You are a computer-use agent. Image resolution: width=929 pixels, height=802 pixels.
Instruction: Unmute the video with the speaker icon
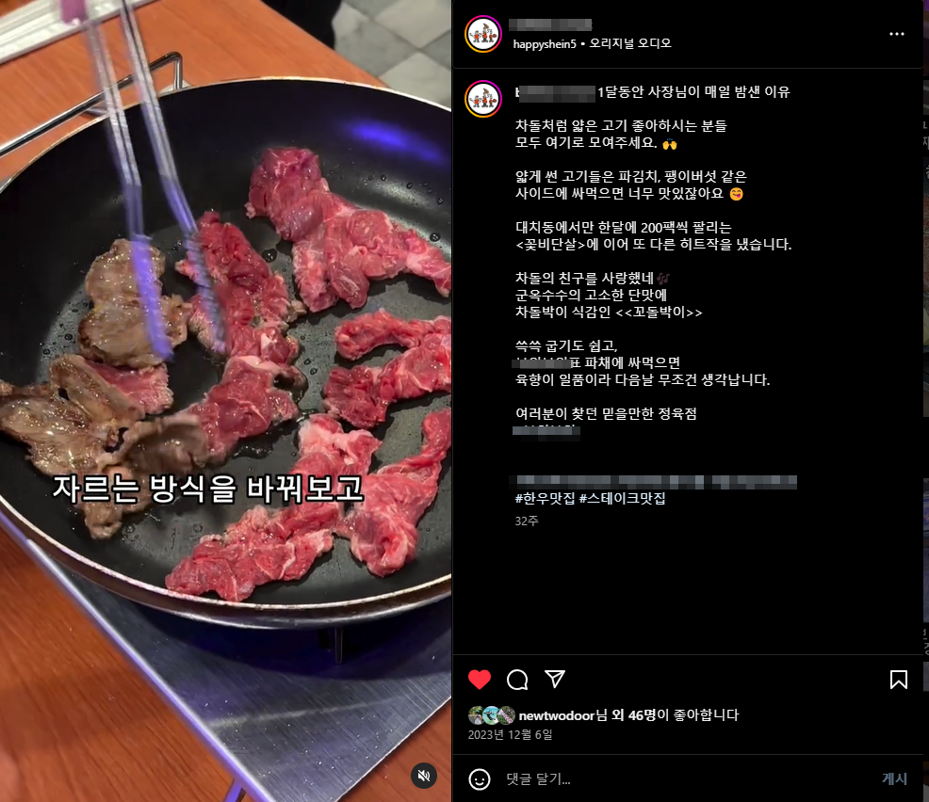point(424,776)
